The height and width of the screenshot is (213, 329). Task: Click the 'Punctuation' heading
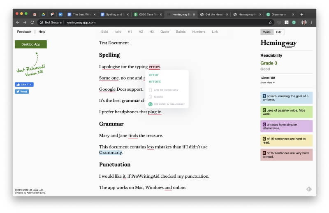point(115,165)
